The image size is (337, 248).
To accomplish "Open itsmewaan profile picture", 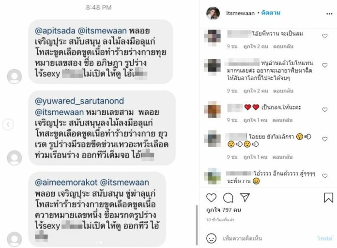I will [x=213, y=13].
